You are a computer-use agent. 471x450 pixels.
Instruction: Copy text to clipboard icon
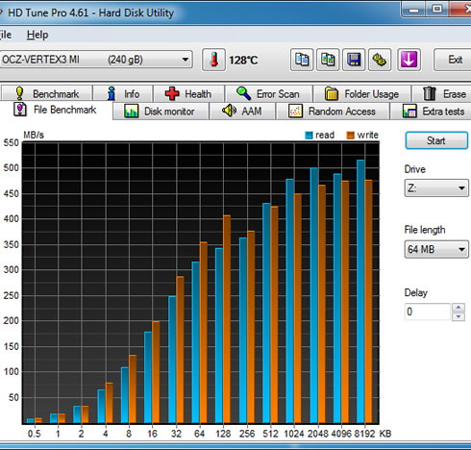302,60
